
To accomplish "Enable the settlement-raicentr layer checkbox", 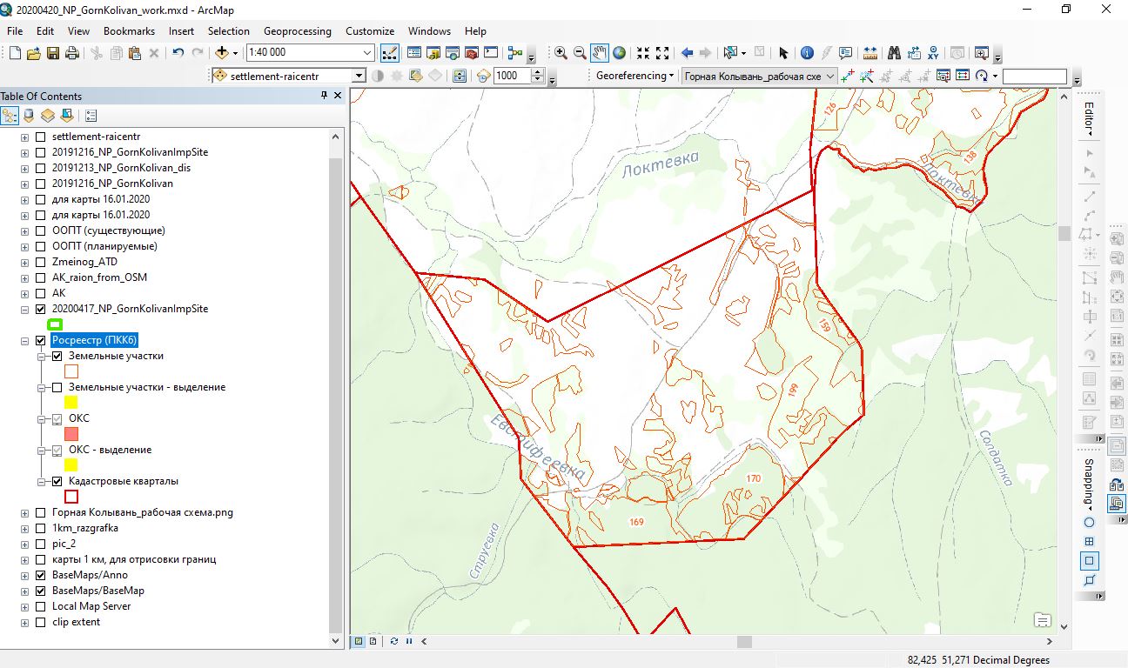I will (40, 137).
